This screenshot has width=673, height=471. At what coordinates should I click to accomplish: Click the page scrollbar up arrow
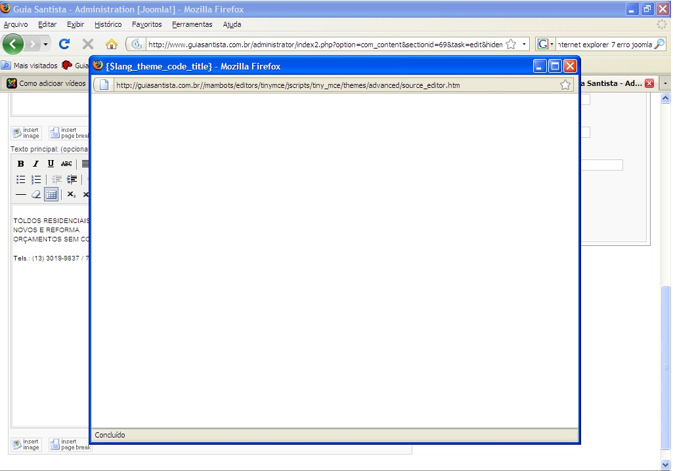point(665,98)
